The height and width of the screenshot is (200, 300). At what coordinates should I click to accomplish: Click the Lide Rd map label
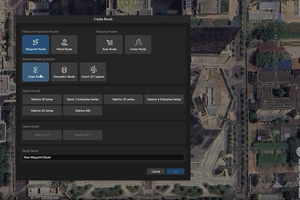coord(291,85)
